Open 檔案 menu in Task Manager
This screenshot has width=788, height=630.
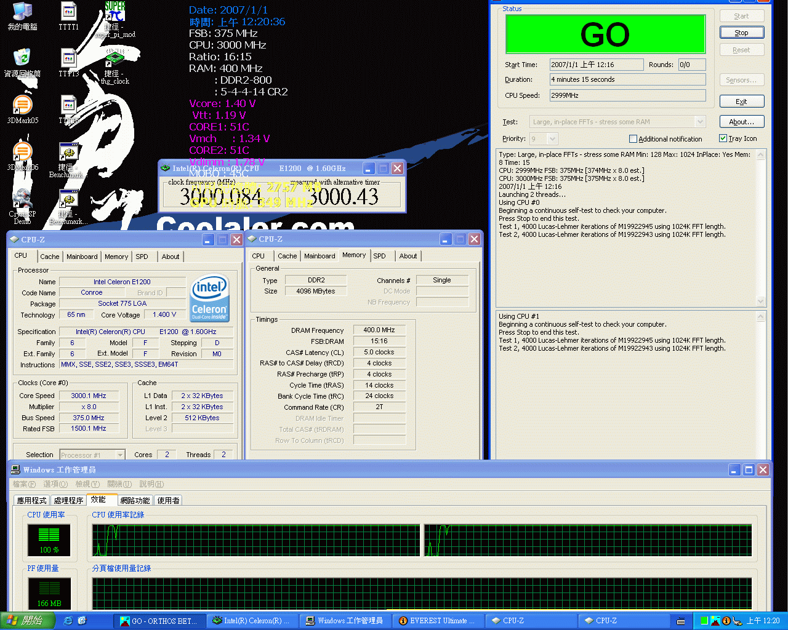tap(24, 484)
